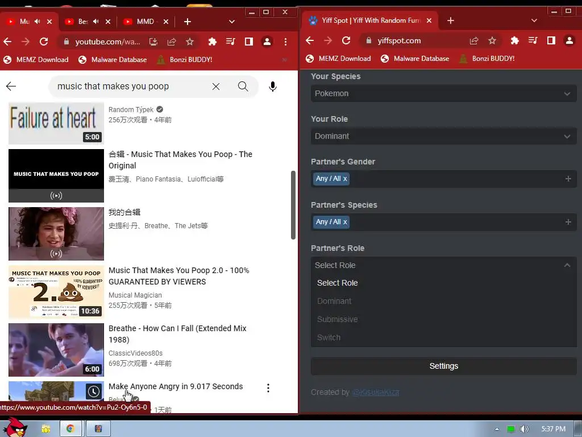
Task: Toggle side panel icon in Yiff Spot window
Action: (x=551, y=40)
